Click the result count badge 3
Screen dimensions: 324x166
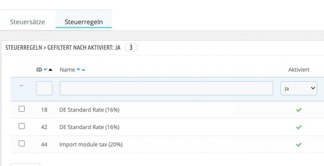point(131,48)
